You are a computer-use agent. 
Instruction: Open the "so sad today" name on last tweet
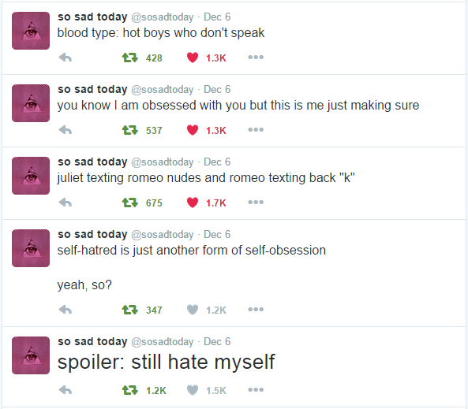point(92,341)
